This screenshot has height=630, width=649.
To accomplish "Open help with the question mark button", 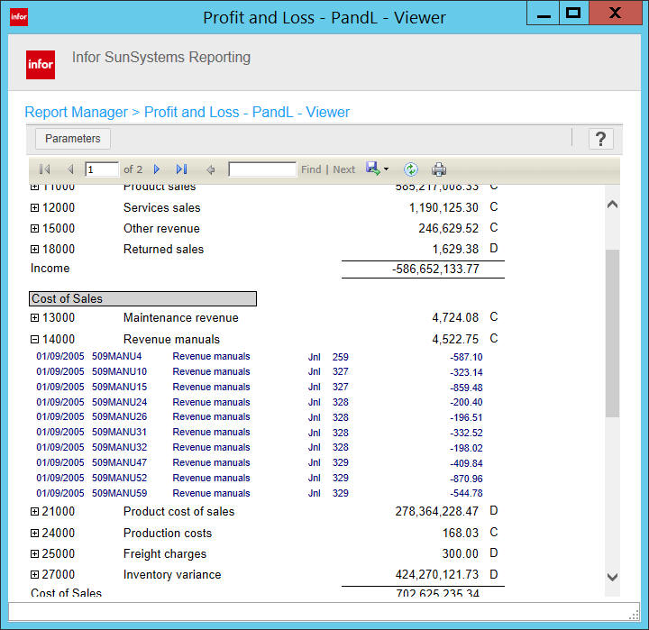I will pyautogui.click(x=600, y=139).
